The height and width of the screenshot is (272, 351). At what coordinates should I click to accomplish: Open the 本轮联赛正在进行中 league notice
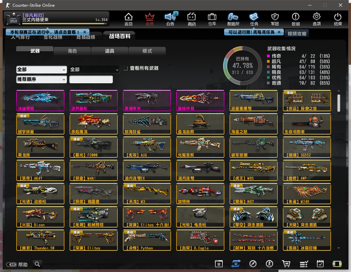45,32
